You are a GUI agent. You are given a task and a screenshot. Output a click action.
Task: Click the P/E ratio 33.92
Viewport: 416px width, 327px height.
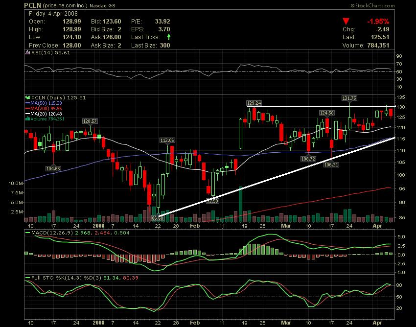coord(162,22)
